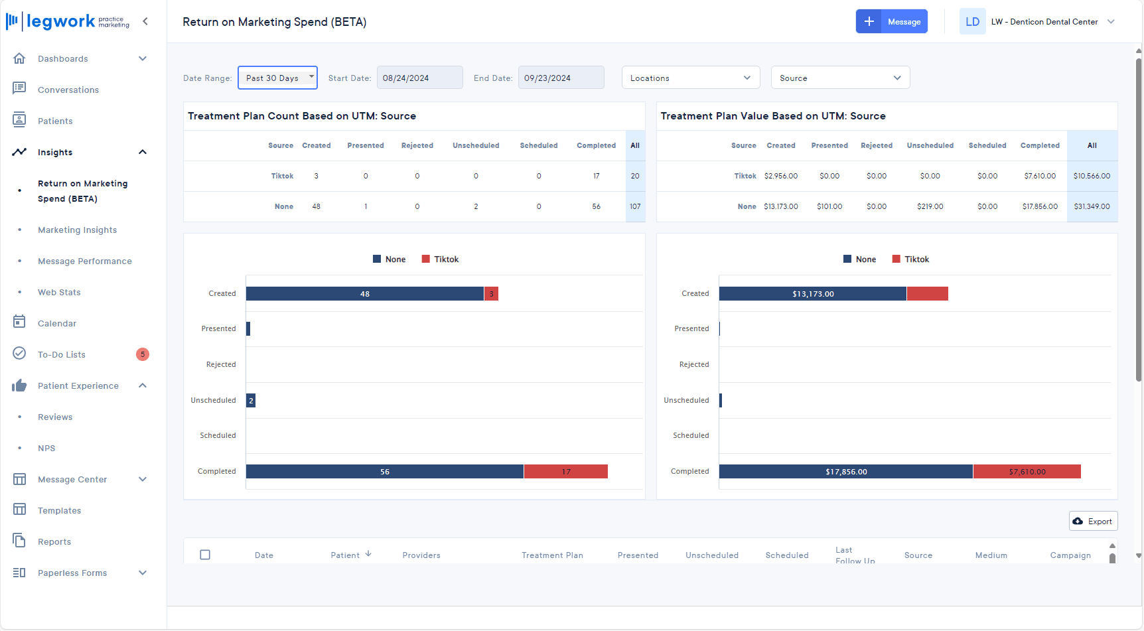Click the Calendar icon in sidebar
Screen dimensions: 1144x631
click(x=19, y=322)
